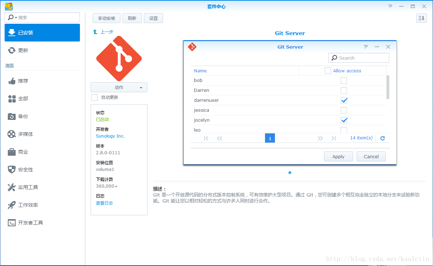The height and width of the screenshot is (266, 433).
Task: Click the sidebar search magnifier dropdown
Action: click(12, 17)
